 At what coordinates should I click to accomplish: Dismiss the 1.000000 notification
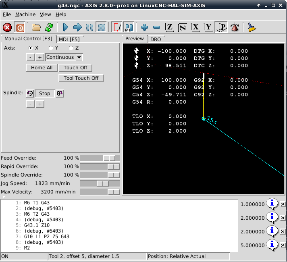[x=283, y=204]
